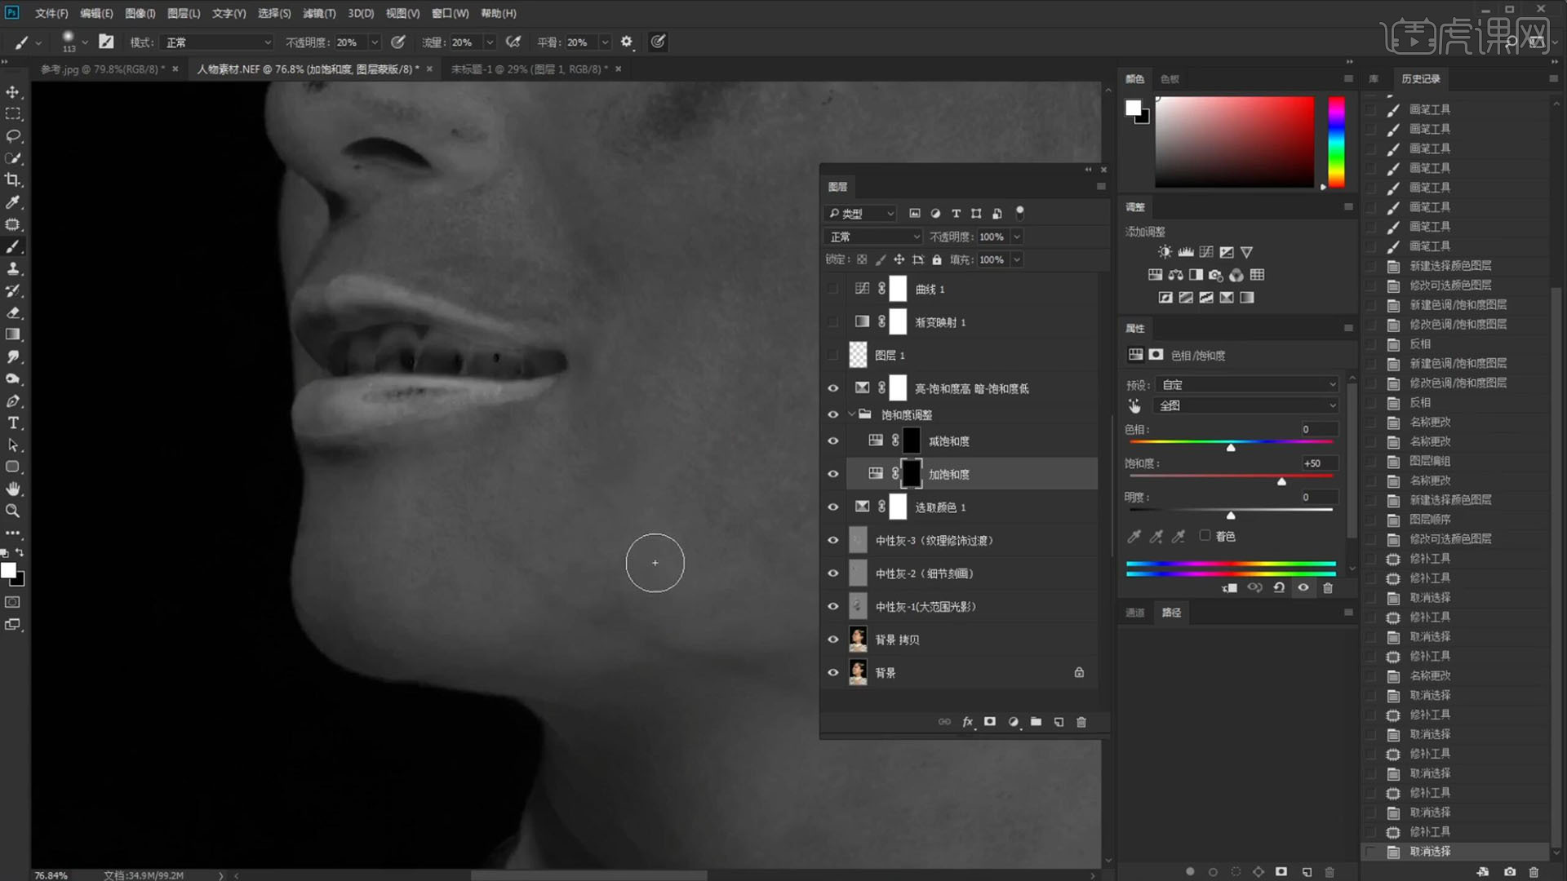Click create new group folder icon
The height and width of the screenshot is (881, 1567).
pos(1036,722)
